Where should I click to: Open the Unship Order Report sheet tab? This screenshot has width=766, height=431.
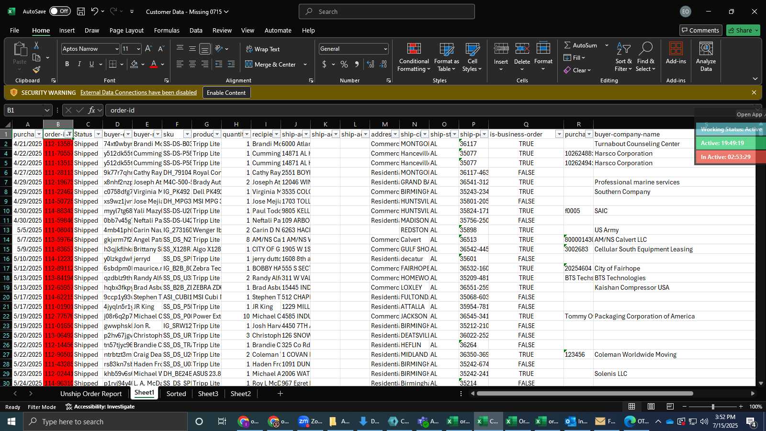coord(91,394)
